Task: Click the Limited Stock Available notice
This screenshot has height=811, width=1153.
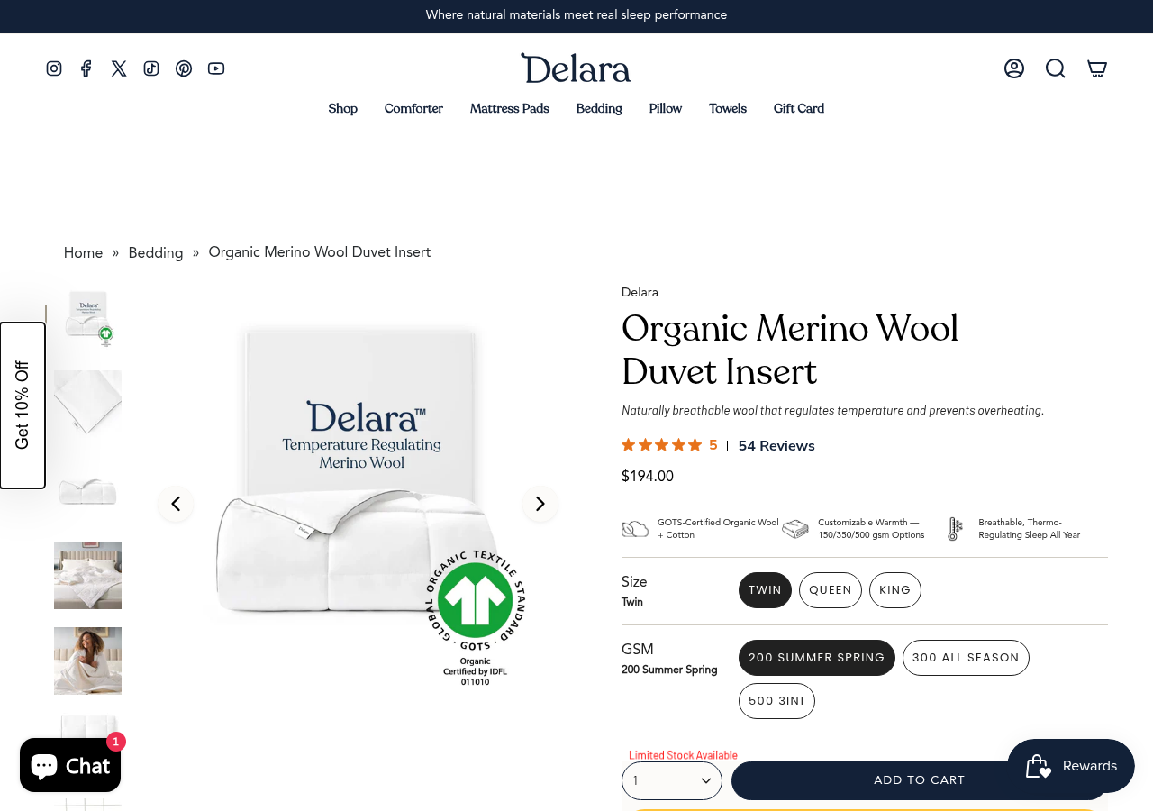Action: click(683, 755)
